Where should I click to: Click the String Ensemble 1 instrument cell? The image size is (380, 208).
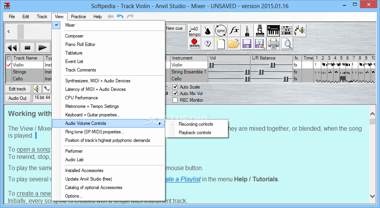point(189,72)
